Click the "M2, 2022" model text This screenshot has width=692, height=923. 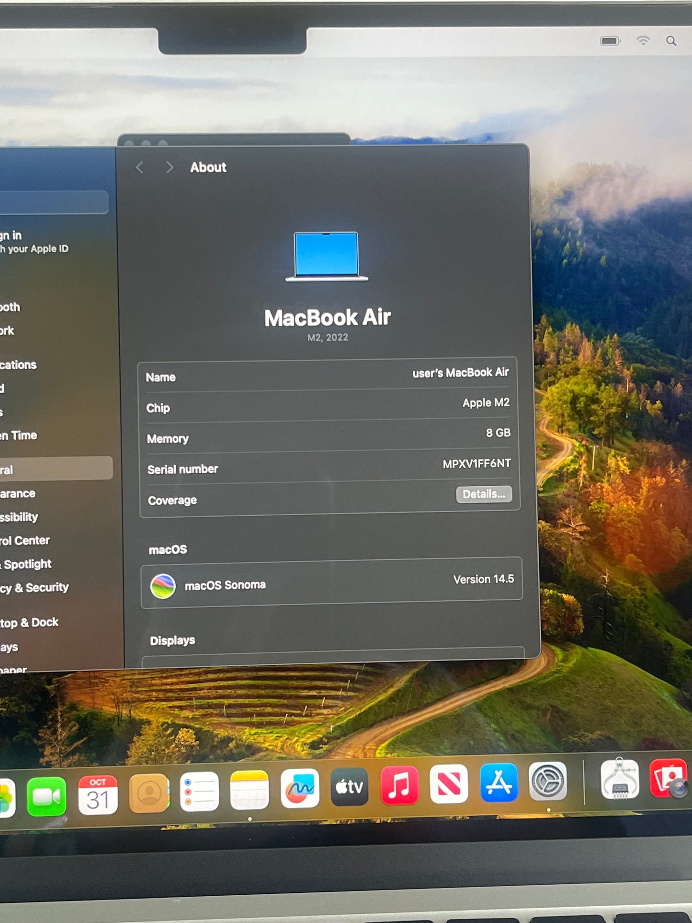click(x=328, y=338)
